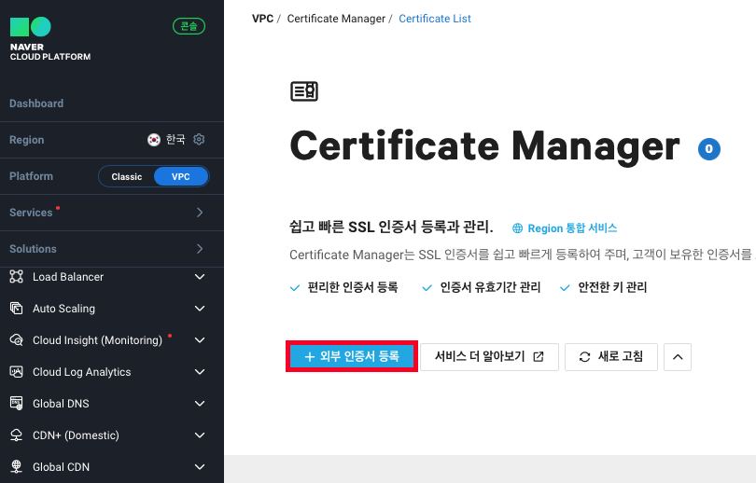Click 서비스 더 알아보기 button
This screenshot has width=756, height=483.
click(x=489, y=357)
